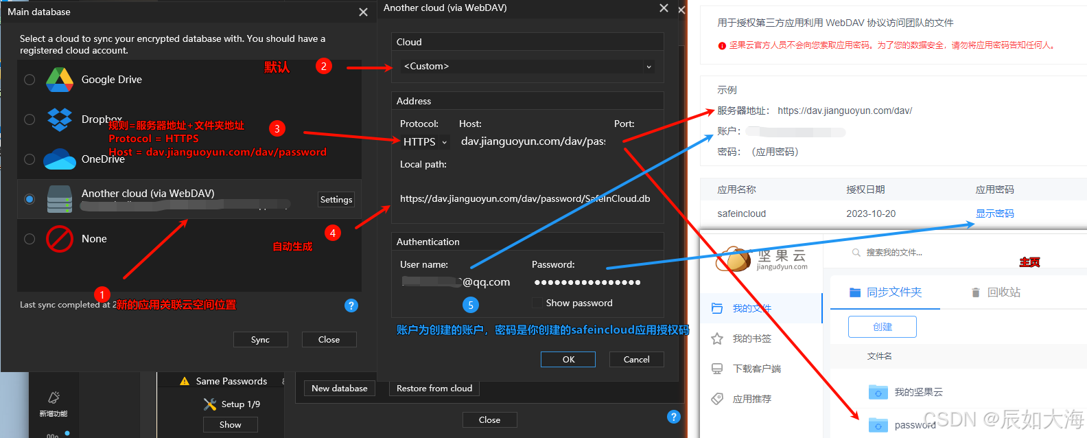
Task: Click the wrench icon beside Setup 1/9
Action: [210, 404]
